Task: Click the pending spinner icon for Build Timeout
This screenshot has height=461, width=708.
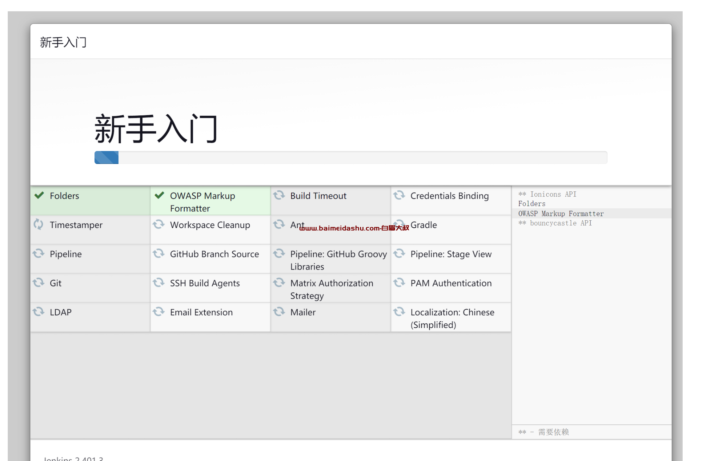Action: click(279, 195)
